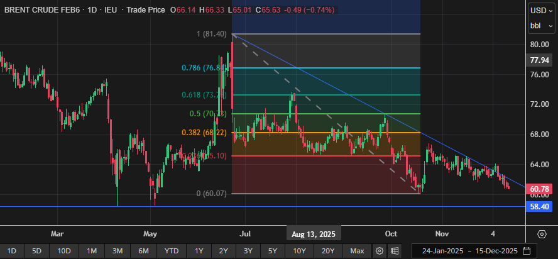Open the calendar icon in date range
The image size is (558, 259).
pos(526,251)
